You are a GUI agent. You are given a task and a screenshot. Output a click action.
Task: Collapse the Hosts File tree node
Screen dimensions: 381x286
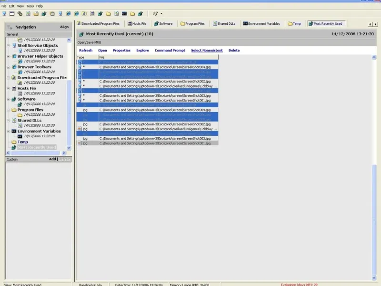tap(8, 88)
